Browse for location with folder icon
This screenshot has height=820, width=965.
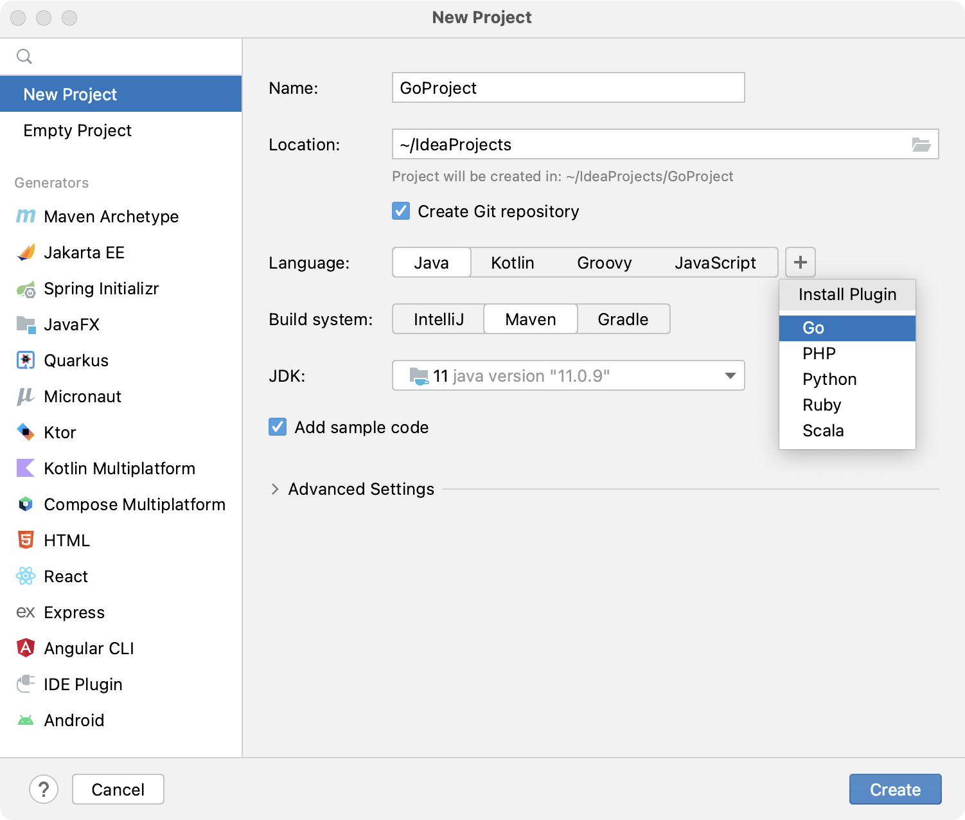pyautogui.click(x=921, y=145)
